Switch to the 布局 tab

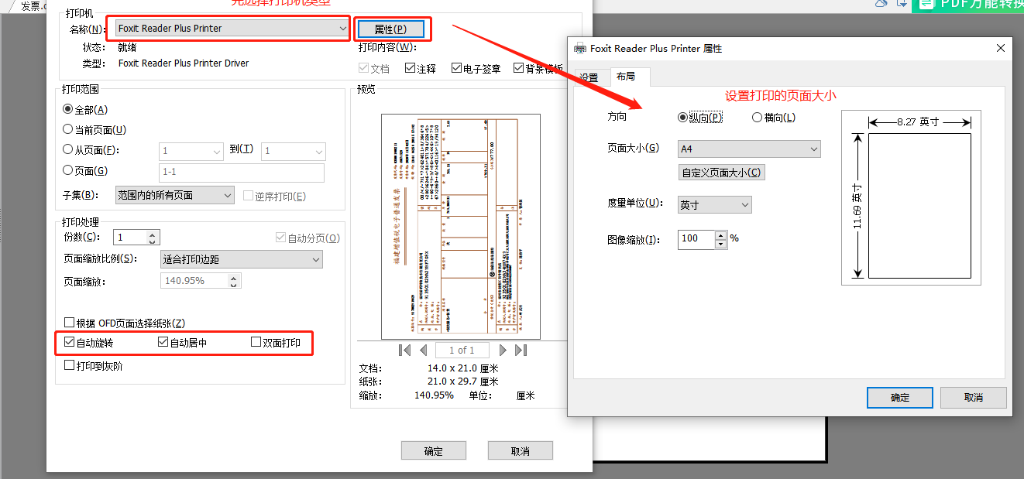pos(629,77)
